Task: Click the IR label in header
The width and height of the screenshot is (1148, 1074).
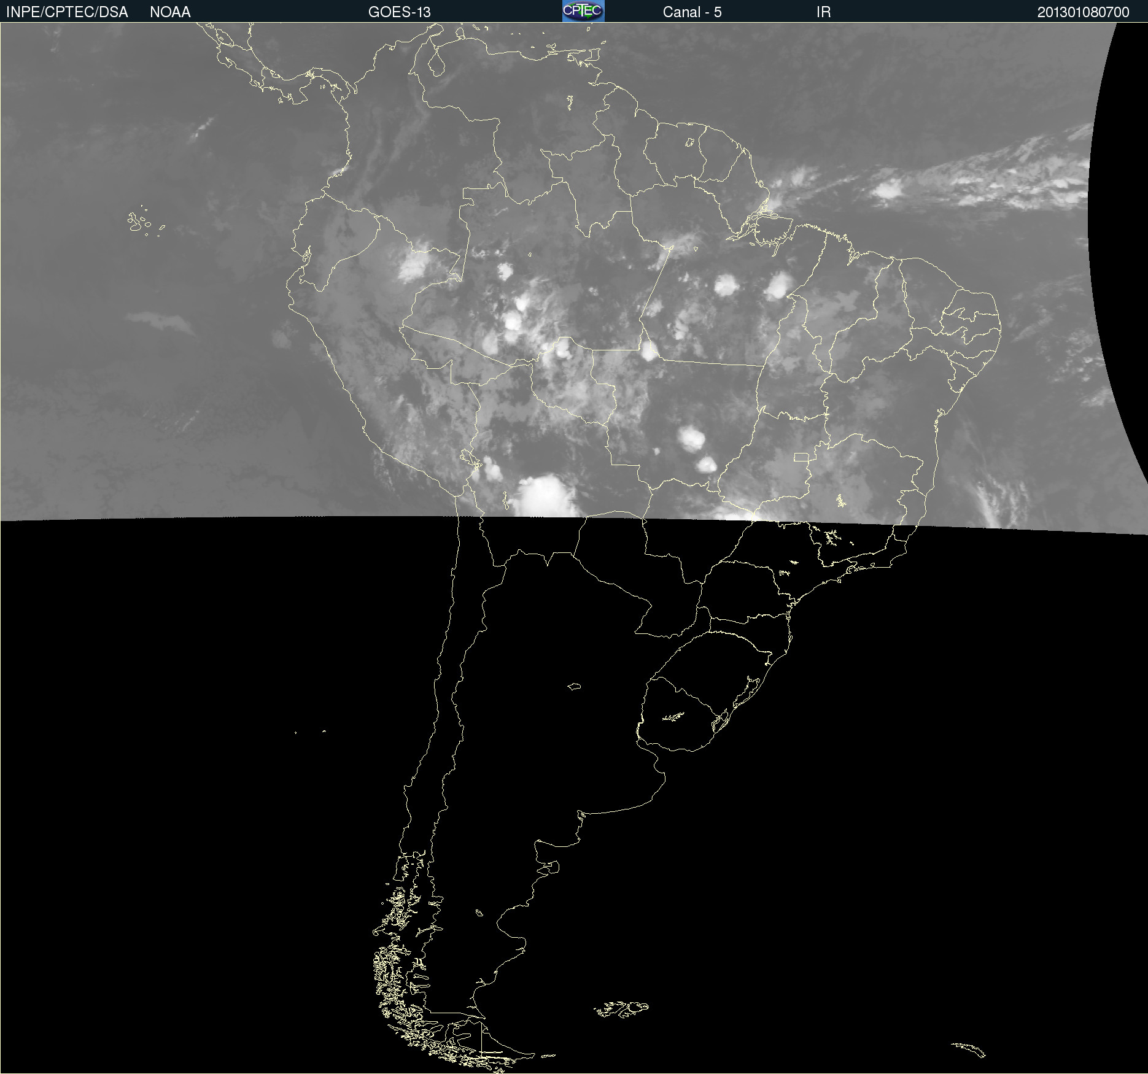Action: pyautogui.click(x=823, y=12)
